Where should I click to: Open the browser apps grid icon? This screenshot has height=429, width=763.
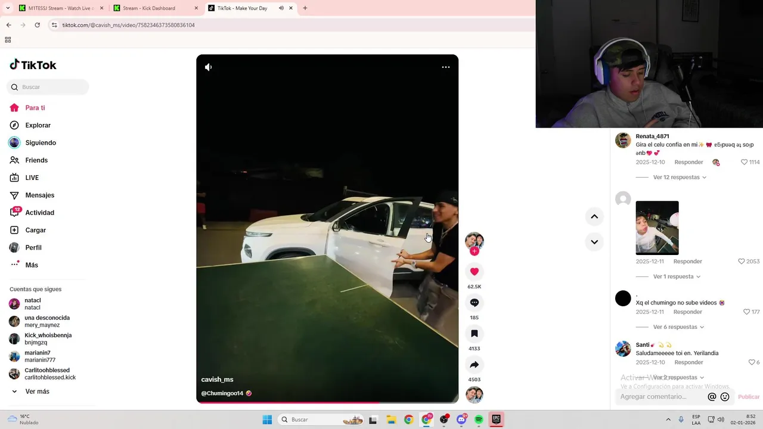8,40
